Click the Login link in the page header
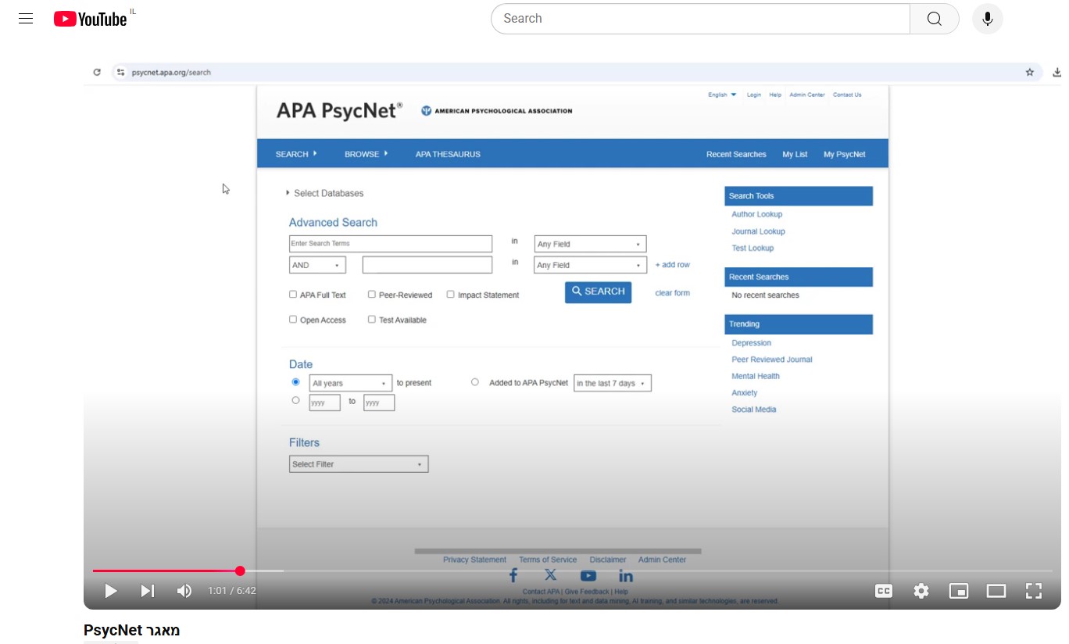 coord(753,95)
